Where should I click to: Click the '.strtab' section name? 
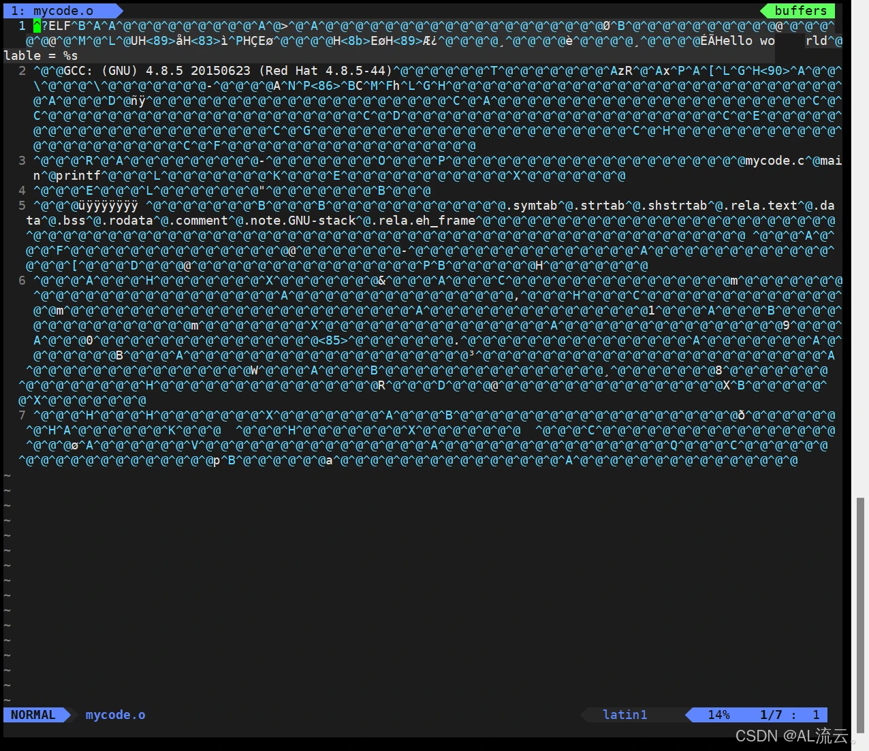pyautogui.click(x=599, y=206)
